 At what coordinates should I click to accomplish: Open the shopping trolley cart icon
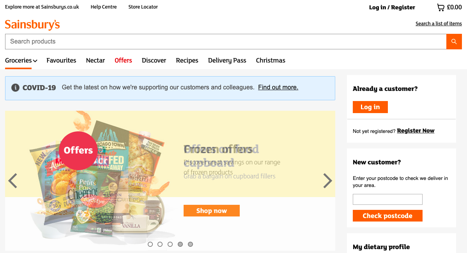(440, 7)
